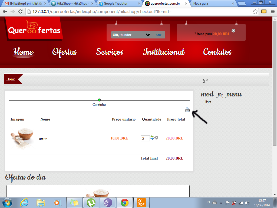Open uTorrent from the taskbar
The image size is (277, 208).
[x=91, y=203]
